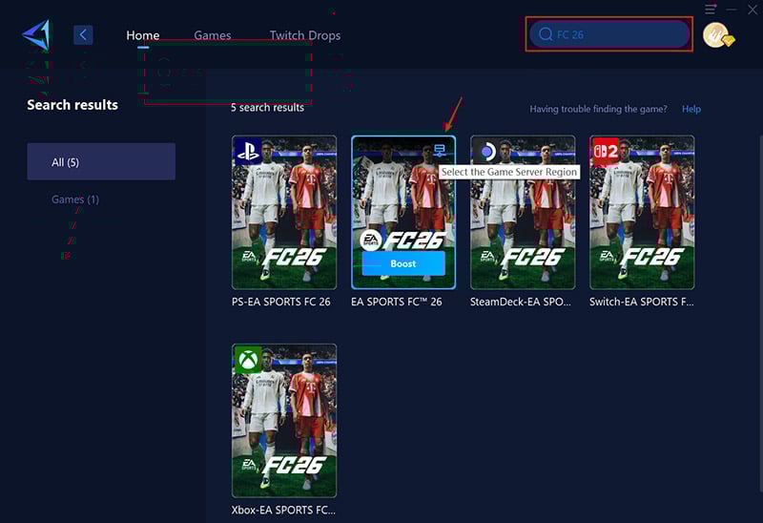The image size is (763, 523).
Task: Open the Home tab
Action: pyautogui.click(x=142, y=35)
